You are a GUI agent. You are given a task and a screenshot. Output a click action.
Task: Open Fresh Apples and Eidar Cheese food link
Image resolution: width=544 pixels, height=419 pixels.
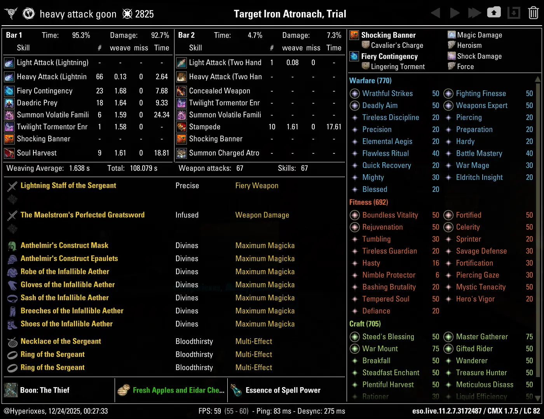178,390
